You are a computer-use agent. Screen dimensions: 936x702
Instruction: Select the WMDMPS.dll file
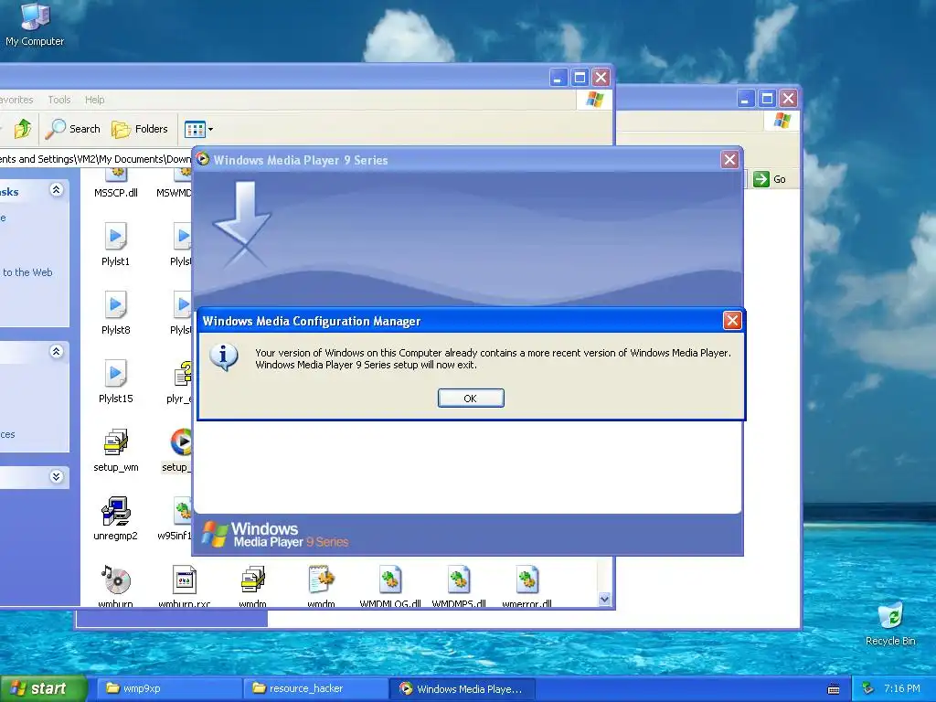(x=459, y=585)
